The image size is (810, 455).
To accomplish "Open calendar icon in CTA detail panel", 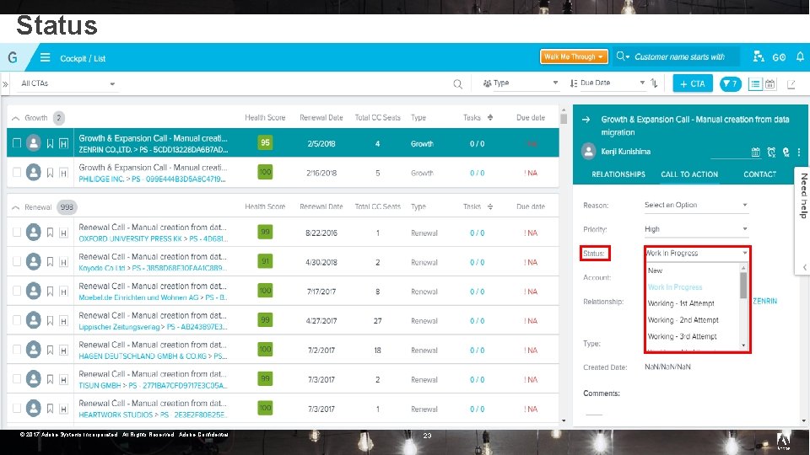I will [755, 152].
